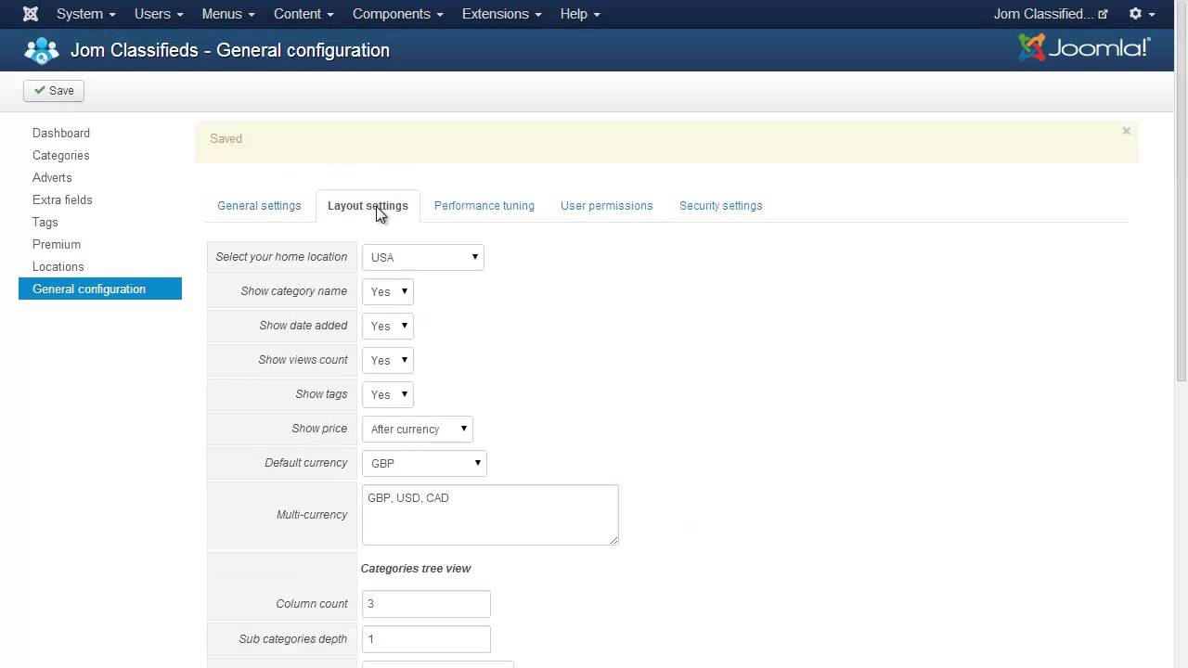Switch to the Performance tuning tab
This screenshot has width=1188, height=668.
[484, 206]
